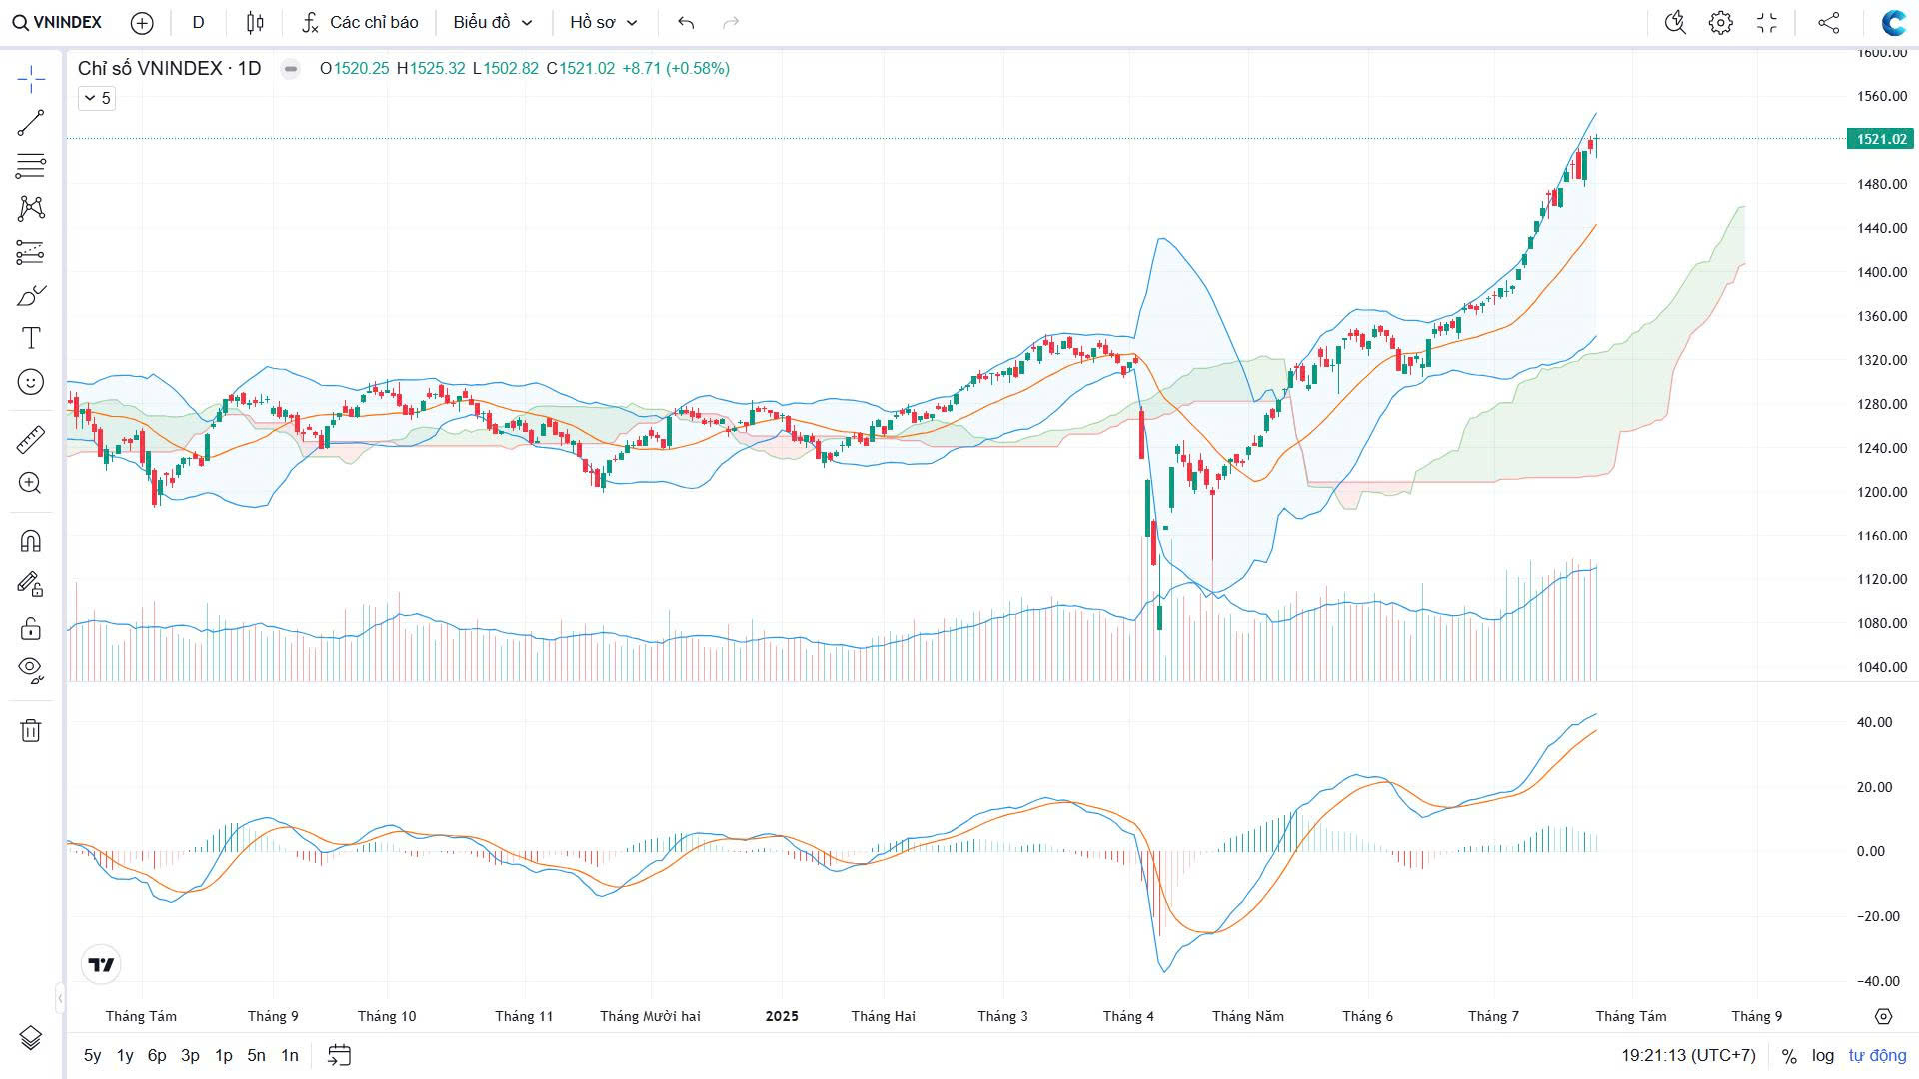Select the 6p time range
1919x1079 pixels.
(157, 1055)
